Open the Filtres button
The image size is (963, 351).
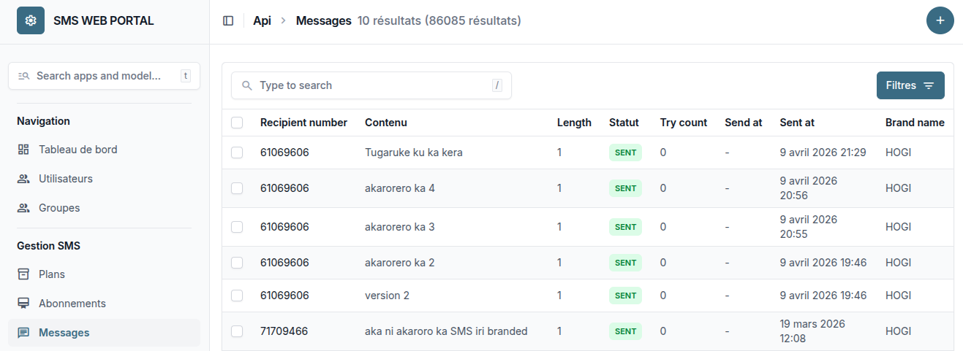pyautogui.click(x=910, y=85)
